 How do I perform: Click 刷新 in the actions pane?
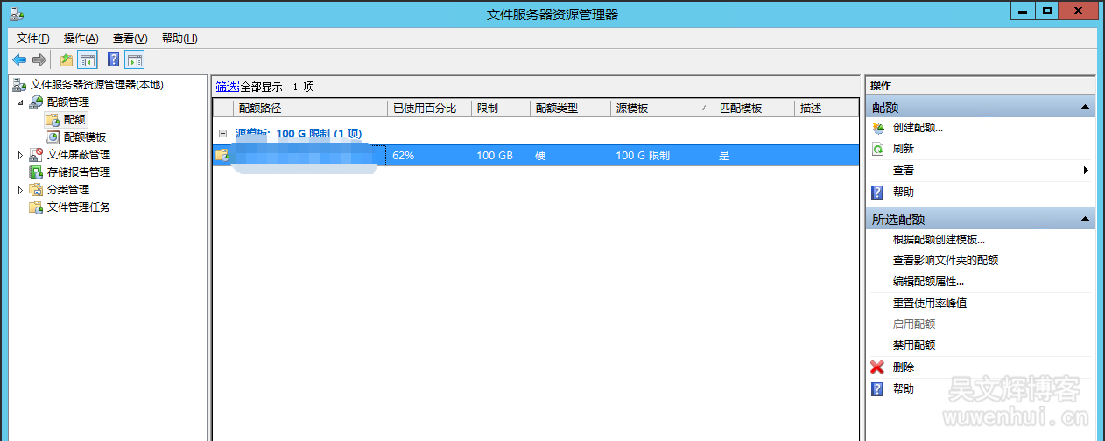pyautogui.click(x=904, y=149)
